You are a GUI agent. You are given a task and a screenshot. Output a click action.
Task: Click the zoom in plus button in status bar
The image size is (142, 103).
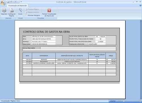click(140, 101)
